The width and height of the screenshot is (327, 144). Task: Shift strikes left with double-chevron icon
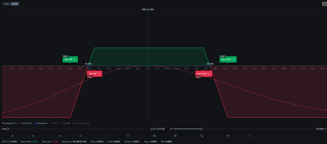pos(12,136)
